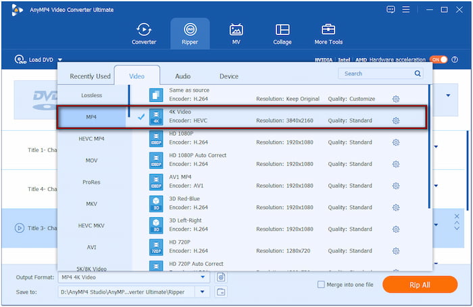
Task: Switch to the Video tab
Action: [x=137, y=76]
